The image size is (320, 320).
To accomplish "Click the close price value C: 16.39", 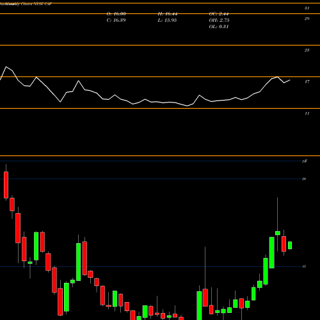I will pos(116,20).
